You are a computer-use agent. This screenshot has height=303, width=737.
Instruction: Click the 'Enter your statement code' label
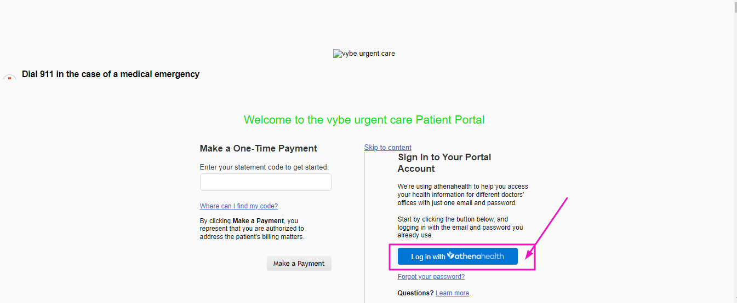(264, 167)
